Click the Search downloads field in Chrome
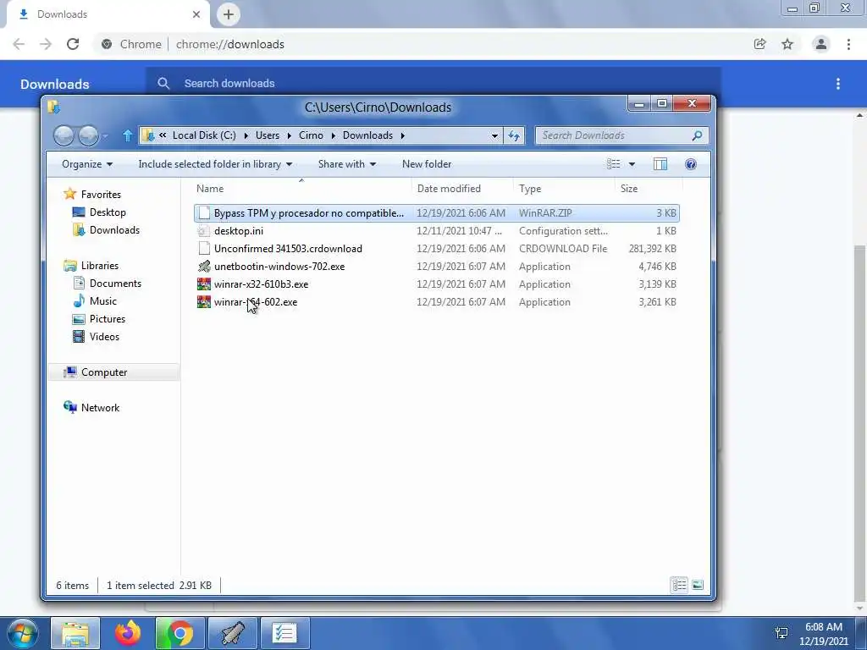 point(433,84)
